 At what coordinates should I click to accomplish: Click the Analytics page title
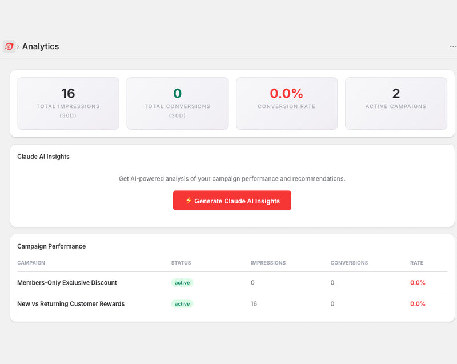click(x=41, y=46)
